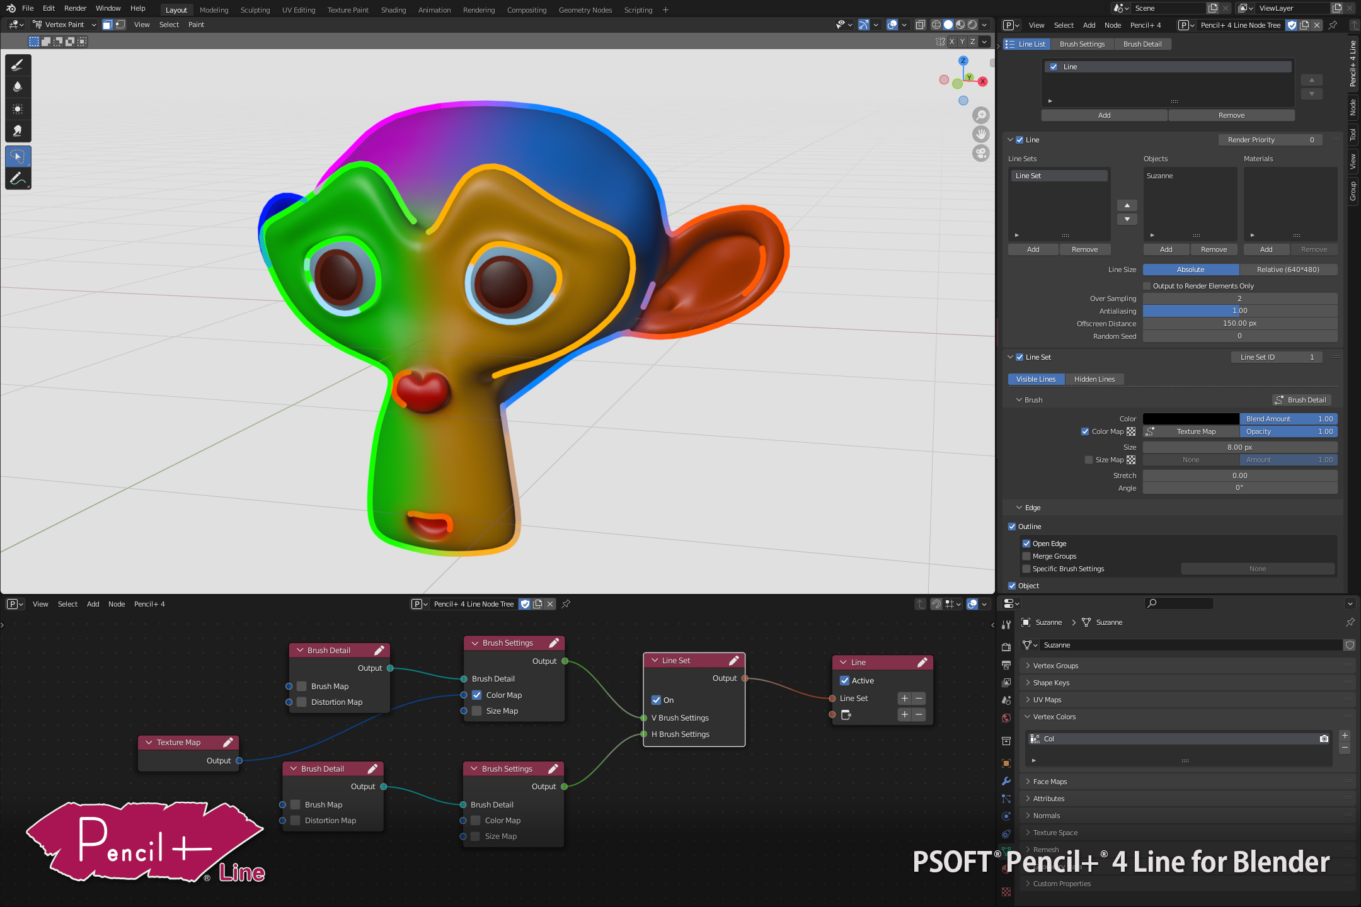Open Modifier properties wrench tab
This screenshot has height=907, width=1361.
[1006, 781]
